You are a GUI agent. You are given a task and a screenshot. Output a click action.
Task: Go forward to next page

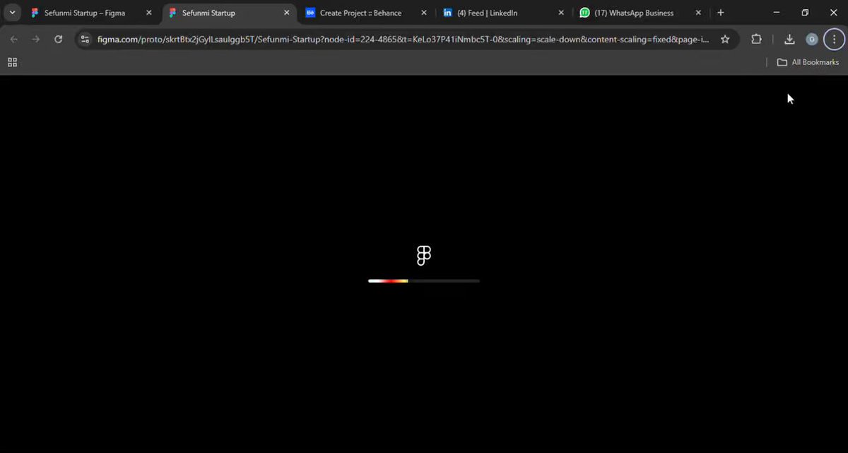36,39
